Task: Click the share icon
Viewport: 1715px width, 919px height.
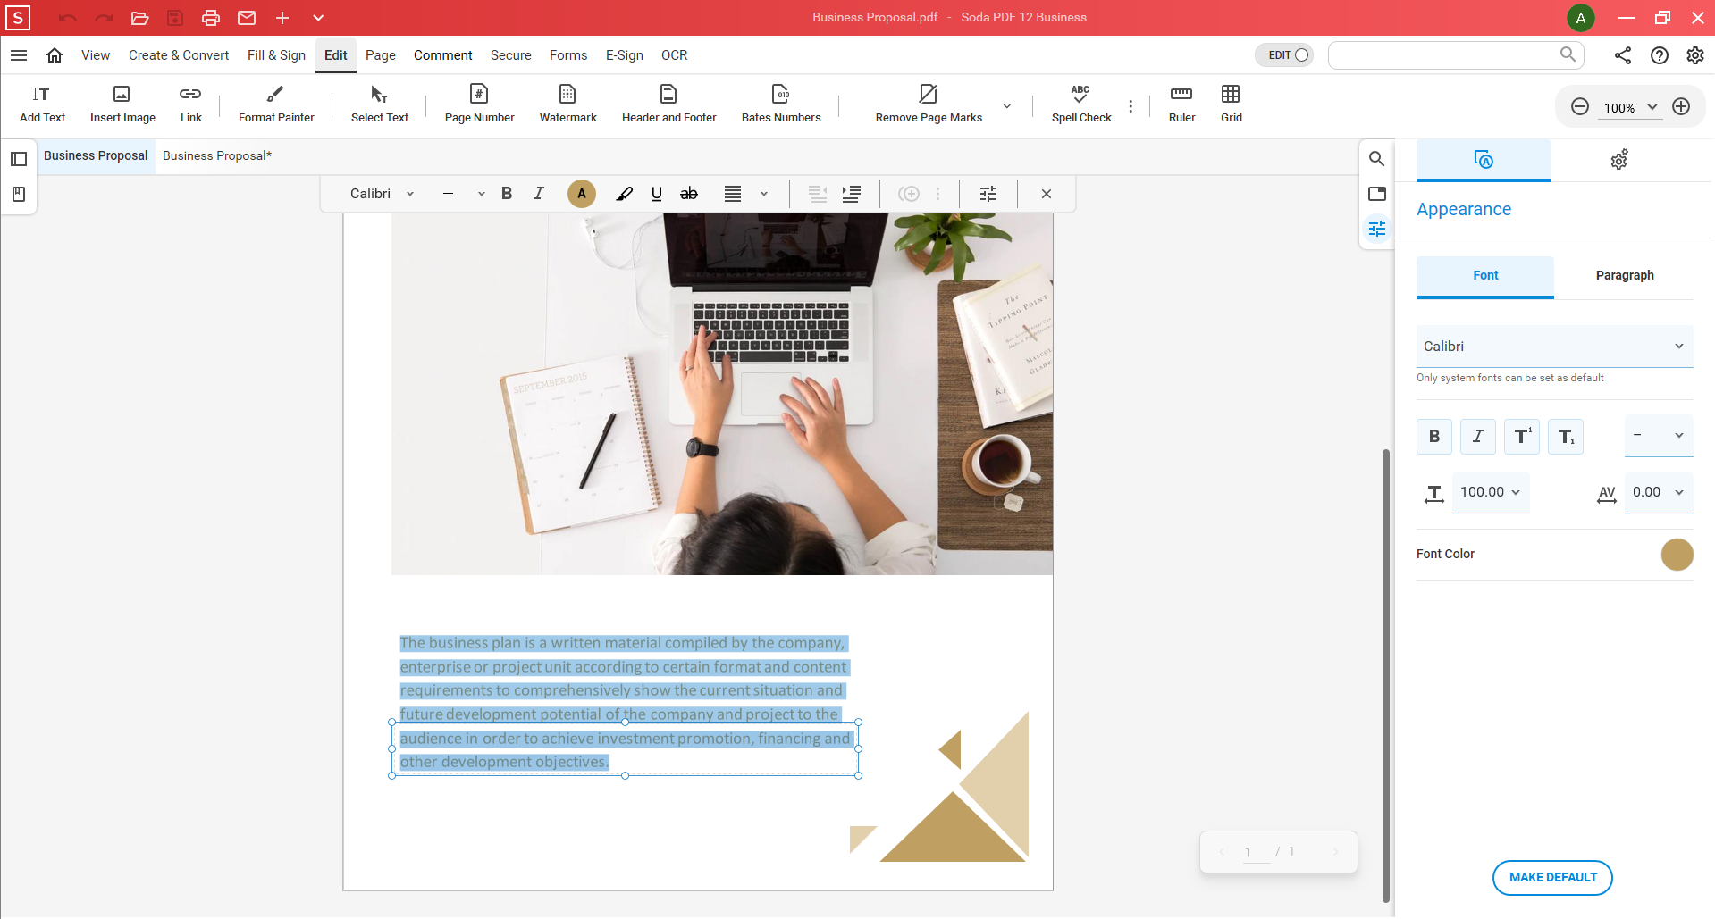Action: [x=1623, y=55]
